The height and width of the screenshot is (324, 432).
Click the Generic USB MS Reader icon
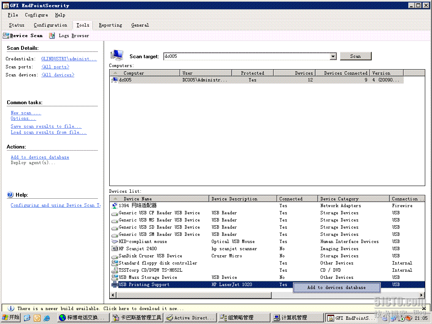pyautogui.click(x=115, y=220)
